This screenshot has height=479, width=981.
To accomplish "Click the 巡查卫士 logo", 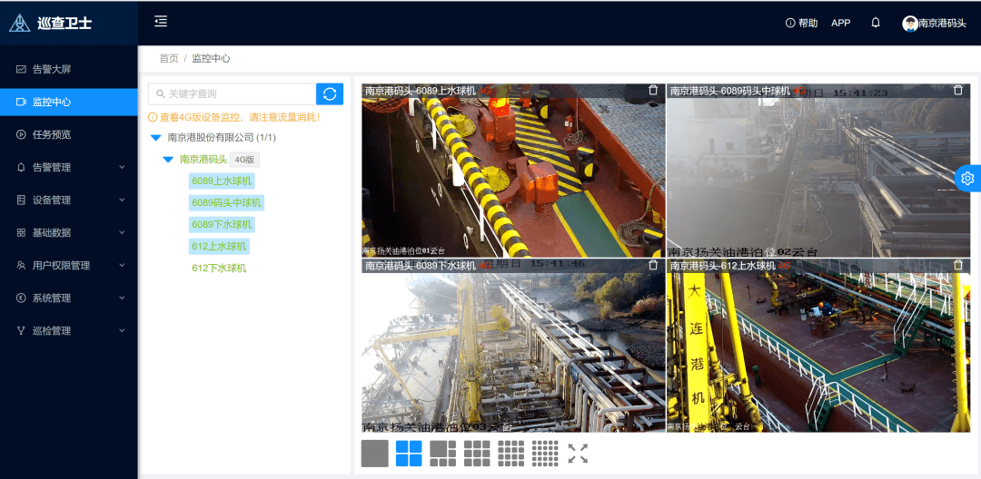I will coord(51,24).
